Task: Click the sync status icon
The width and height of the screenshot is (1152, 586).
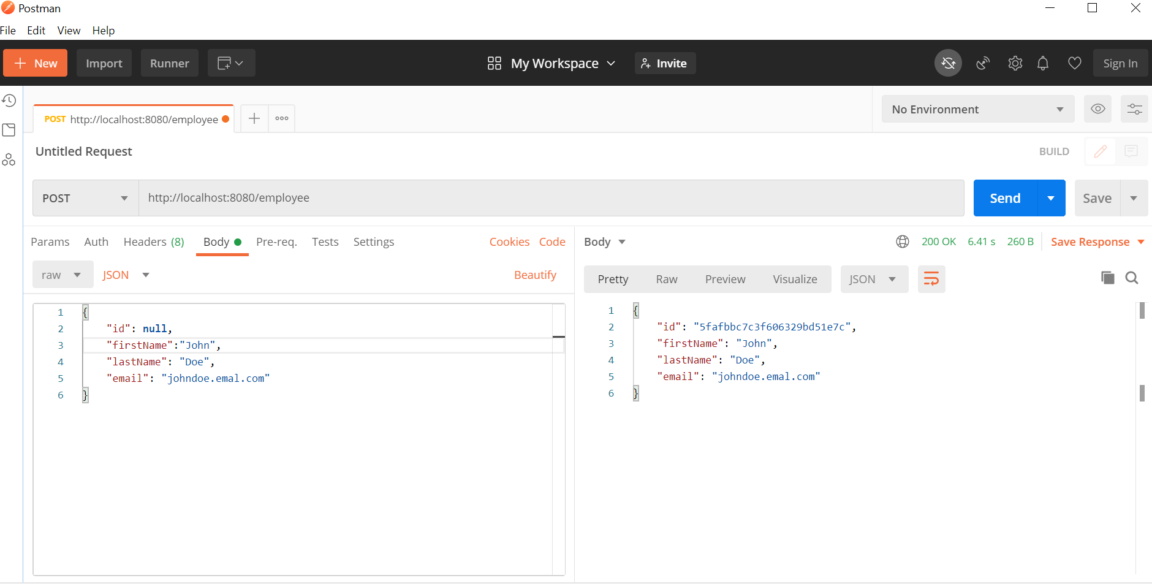Action: (x=947, y=63)
